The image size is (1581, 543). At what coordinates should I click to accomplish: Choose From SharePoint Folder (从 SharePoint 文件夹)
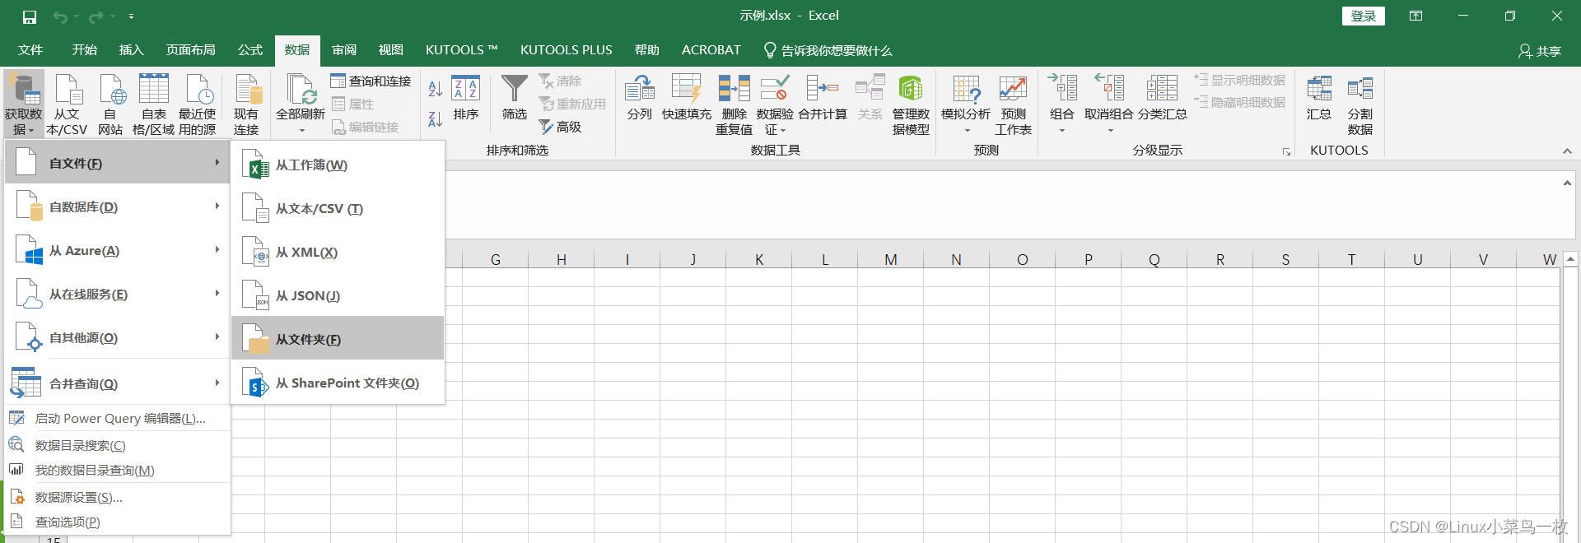[x=338, y=383]
